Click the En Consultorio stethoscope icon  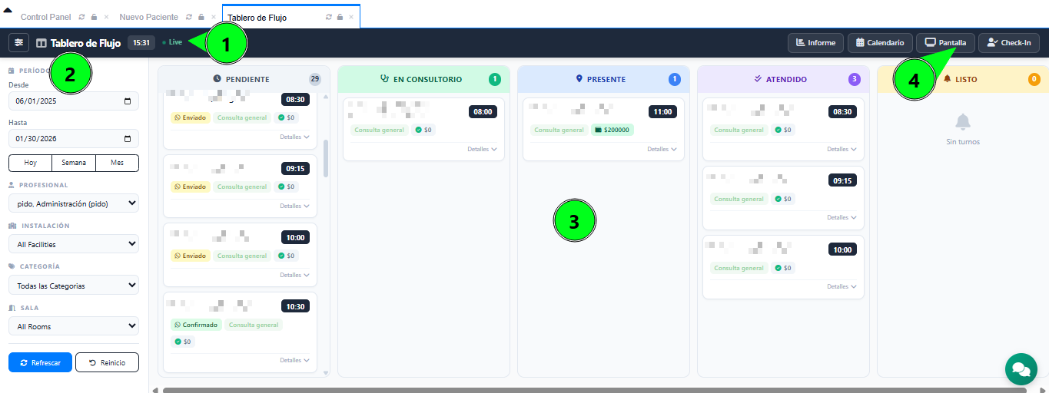click(x=385, y=79)
